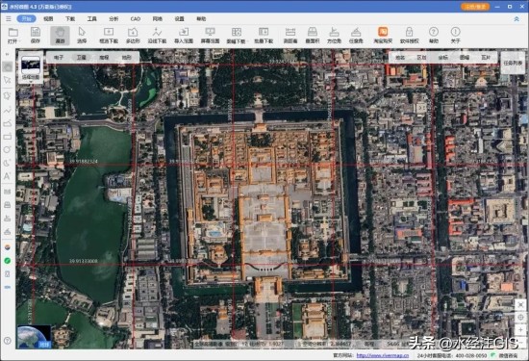This screenshot has height=361, width=529.
Task: Zoom in with the plus map button
Action: (x=520, y=329)
